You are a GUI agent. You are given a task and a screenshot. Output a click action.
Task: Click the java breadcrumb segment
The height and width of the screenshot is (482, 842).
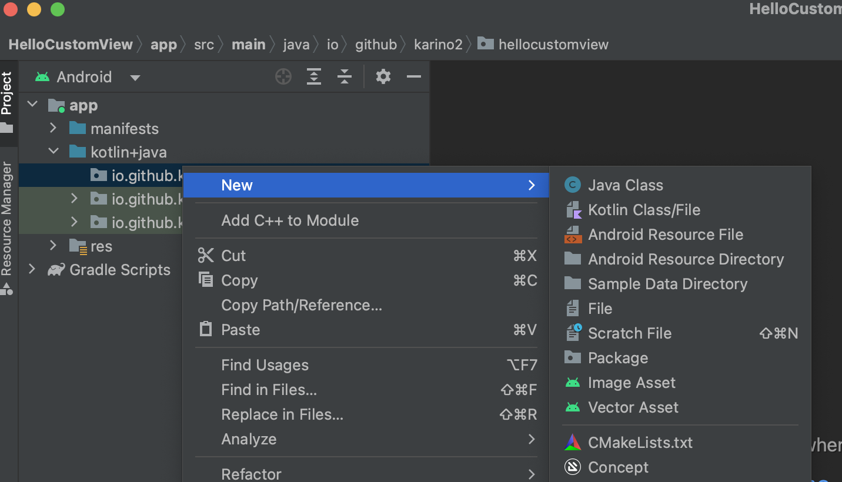coord(296,45)
